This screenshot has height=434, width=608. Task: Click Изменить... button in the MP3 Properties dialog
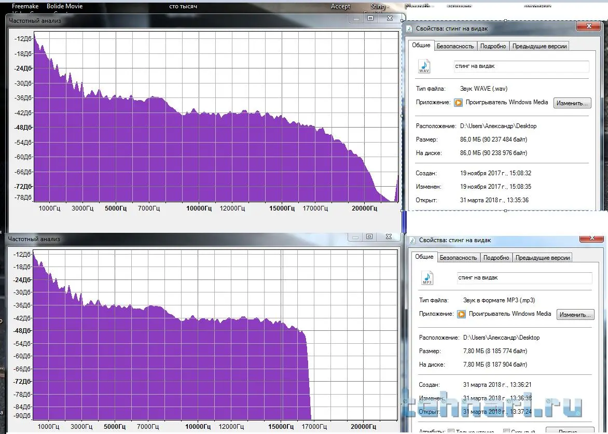[575, 315]
